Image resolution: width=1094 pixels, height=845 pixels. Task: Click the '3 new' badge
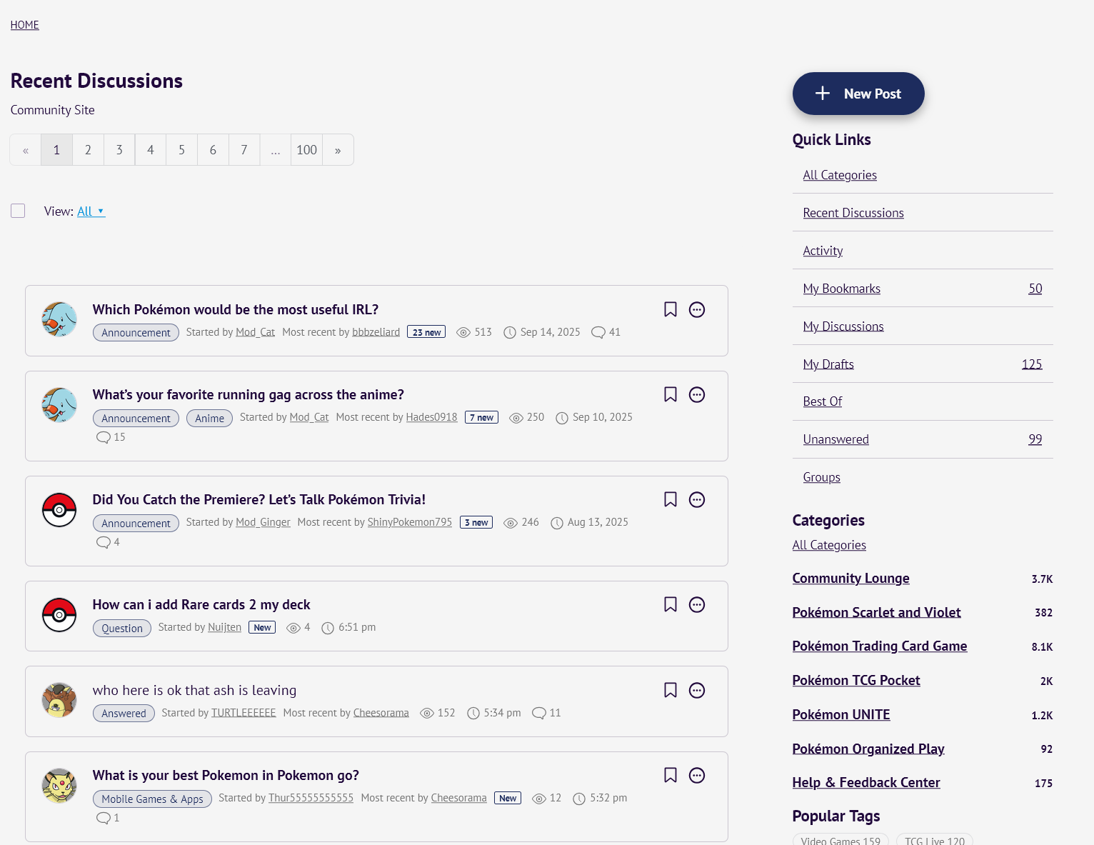476,522
